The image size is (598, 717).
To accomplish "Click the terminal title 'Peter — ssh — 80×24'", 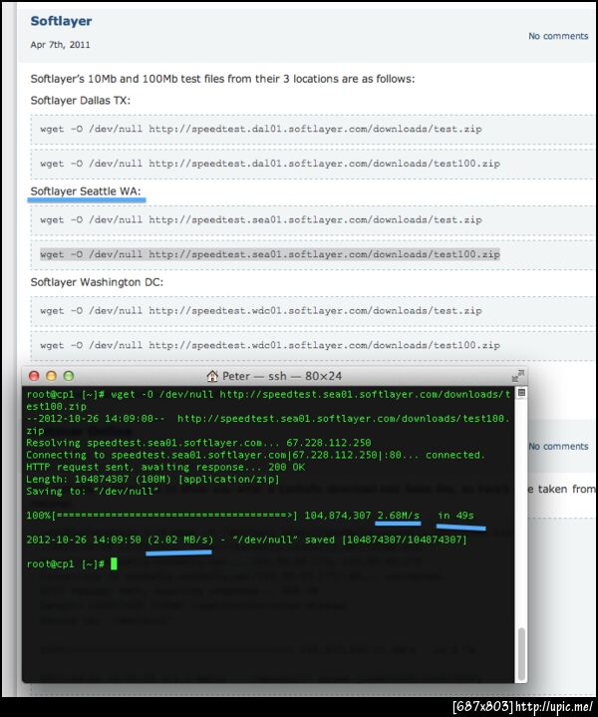I will pos(282,376).
